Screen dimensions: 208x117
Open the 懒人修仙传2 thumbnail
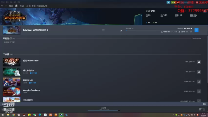pyautogui.click(x=12, y=72)
